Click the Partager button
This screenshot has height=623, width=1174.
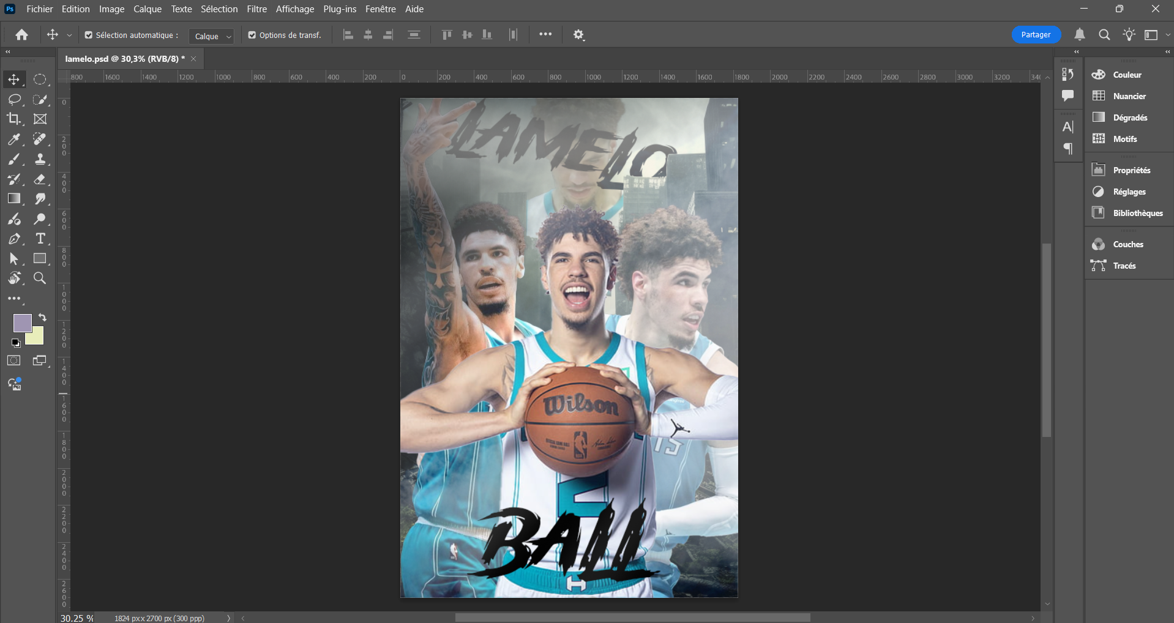click(x=1036, y=35)
